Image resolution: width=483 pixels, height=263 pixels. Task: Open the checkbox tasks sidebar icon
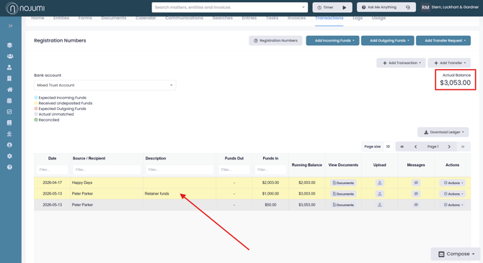pos(9,111)
